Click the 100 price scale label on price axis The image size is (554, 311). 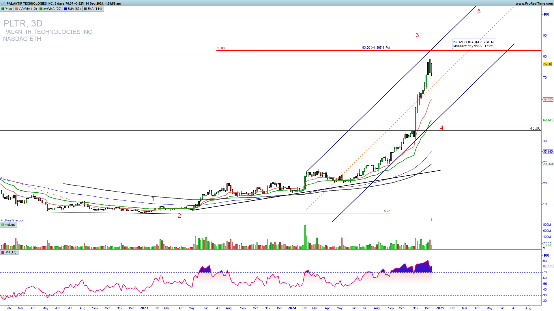tap(546, 14)
